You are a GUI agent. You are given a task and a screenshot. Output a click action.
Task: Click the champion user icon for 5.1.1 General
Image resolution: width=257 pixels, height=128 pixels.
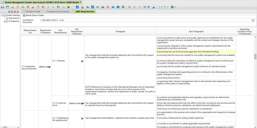coord(82,61)
